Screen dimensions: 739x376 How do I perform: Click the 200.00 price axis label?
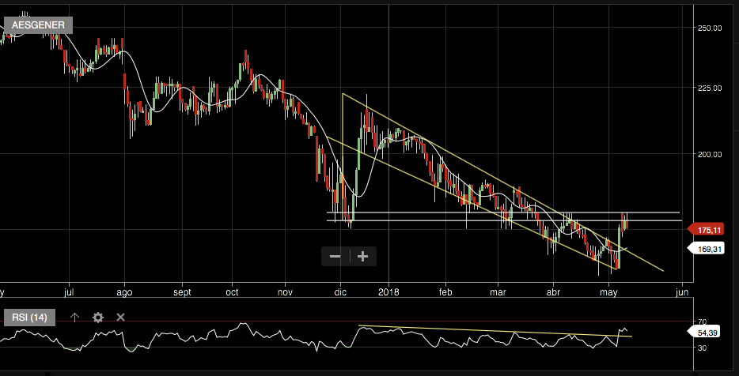tap(710, 155)
